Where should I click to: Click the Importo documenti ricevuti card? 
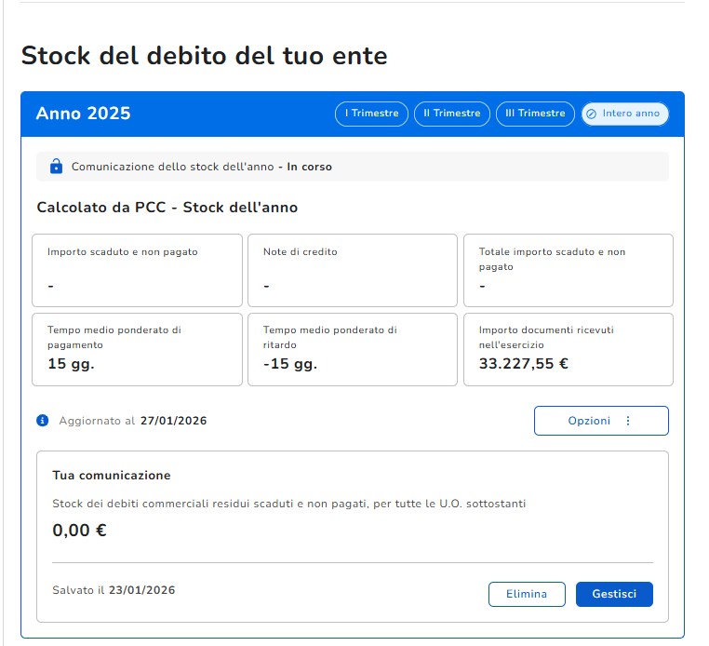pyautogui.click(x=569, y=349)
